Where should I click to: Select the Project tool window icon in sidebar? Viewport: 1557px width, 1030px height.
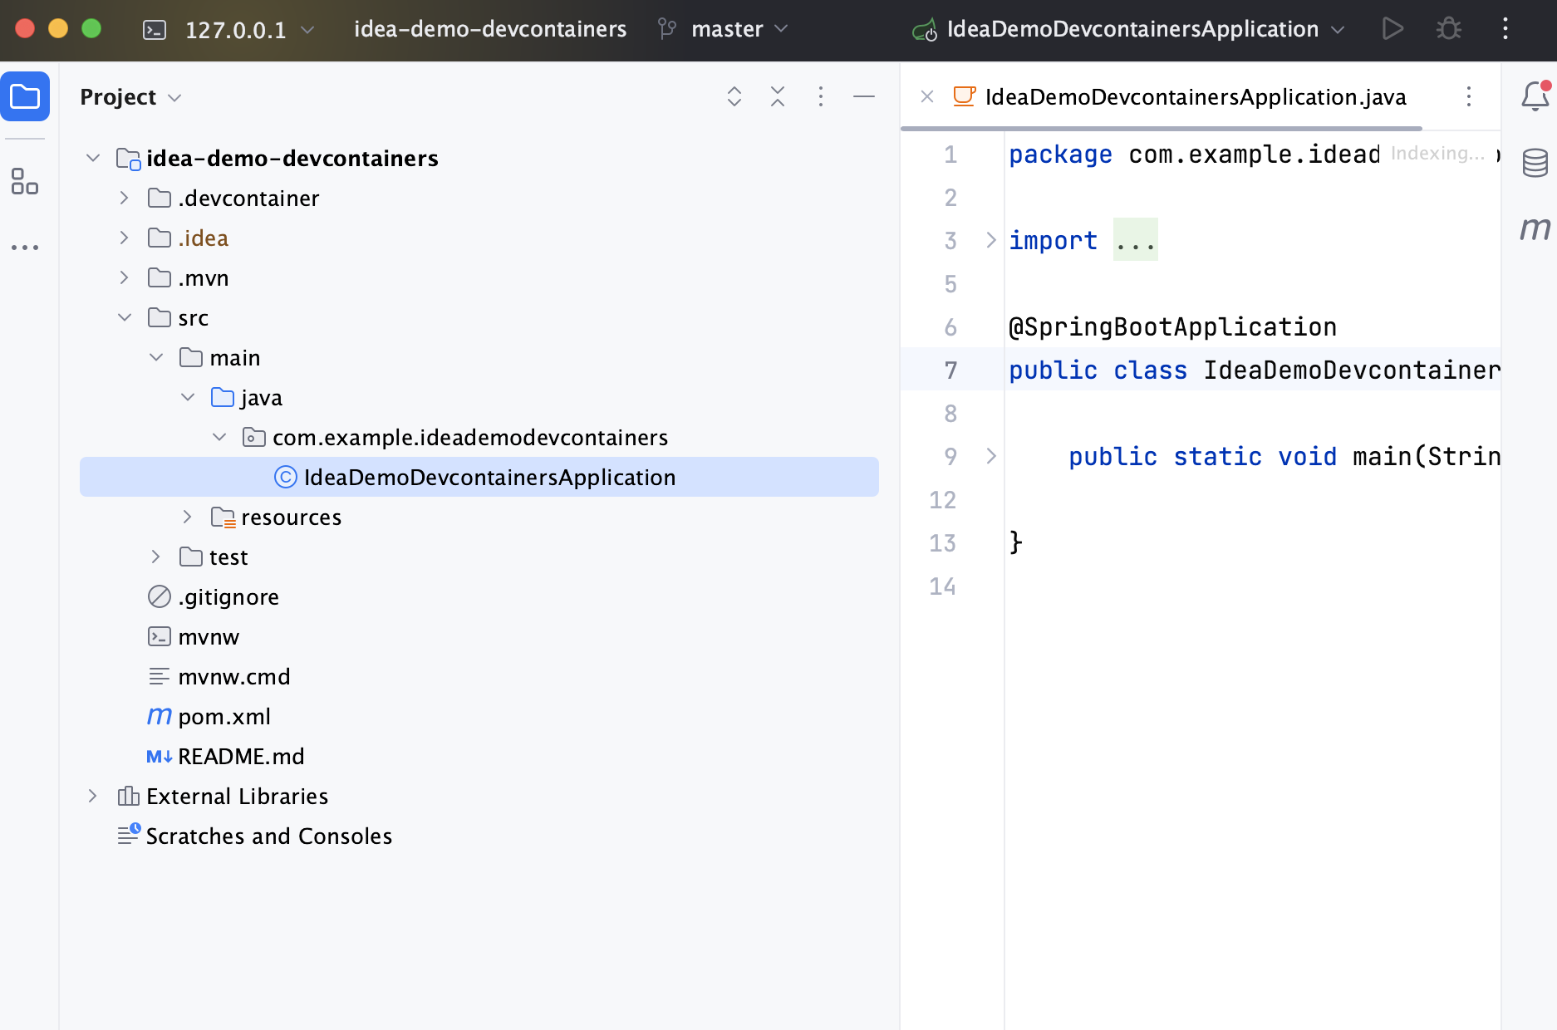coord(25,96)
